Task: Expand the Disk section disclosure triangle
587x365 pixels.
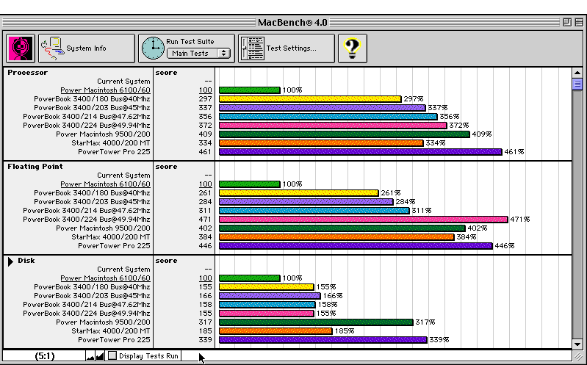Action: tap(10, 261)
